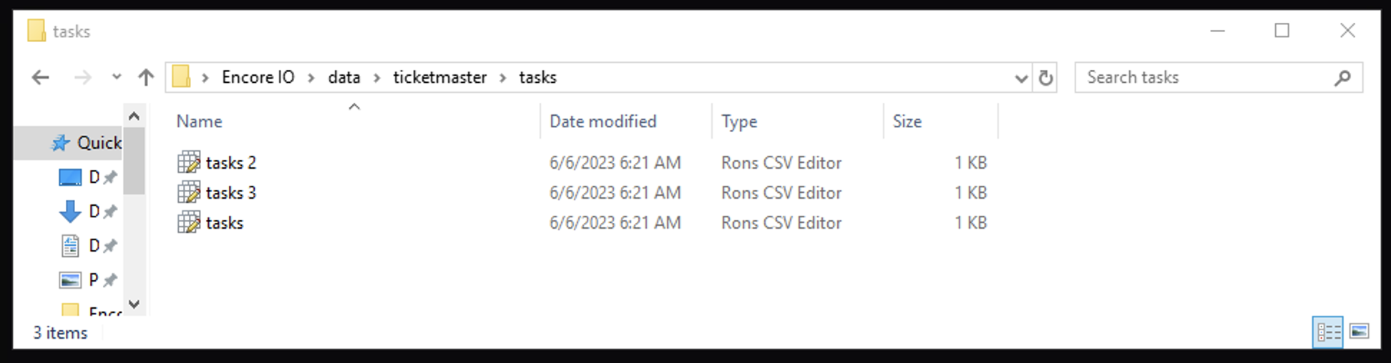Go to data folder breadcrumb

point(343,77)
